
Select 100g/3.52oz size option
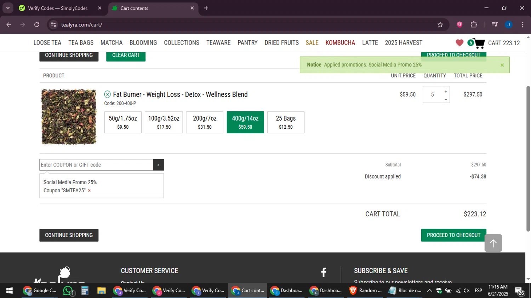click(x=164, y=122)
